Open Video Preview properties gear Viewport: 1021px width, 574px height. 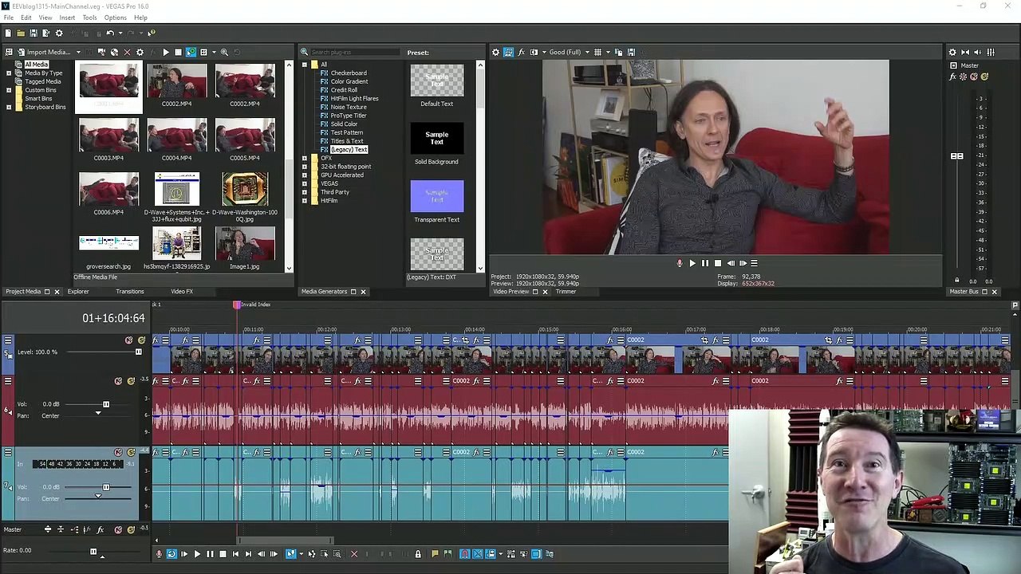click(495, 53)
